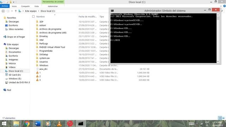Click the Forward arrow in File Explorer
Image resolution: width=226 pixels, height=127 pixels.
pyautogui.click(x=8, y=11)
